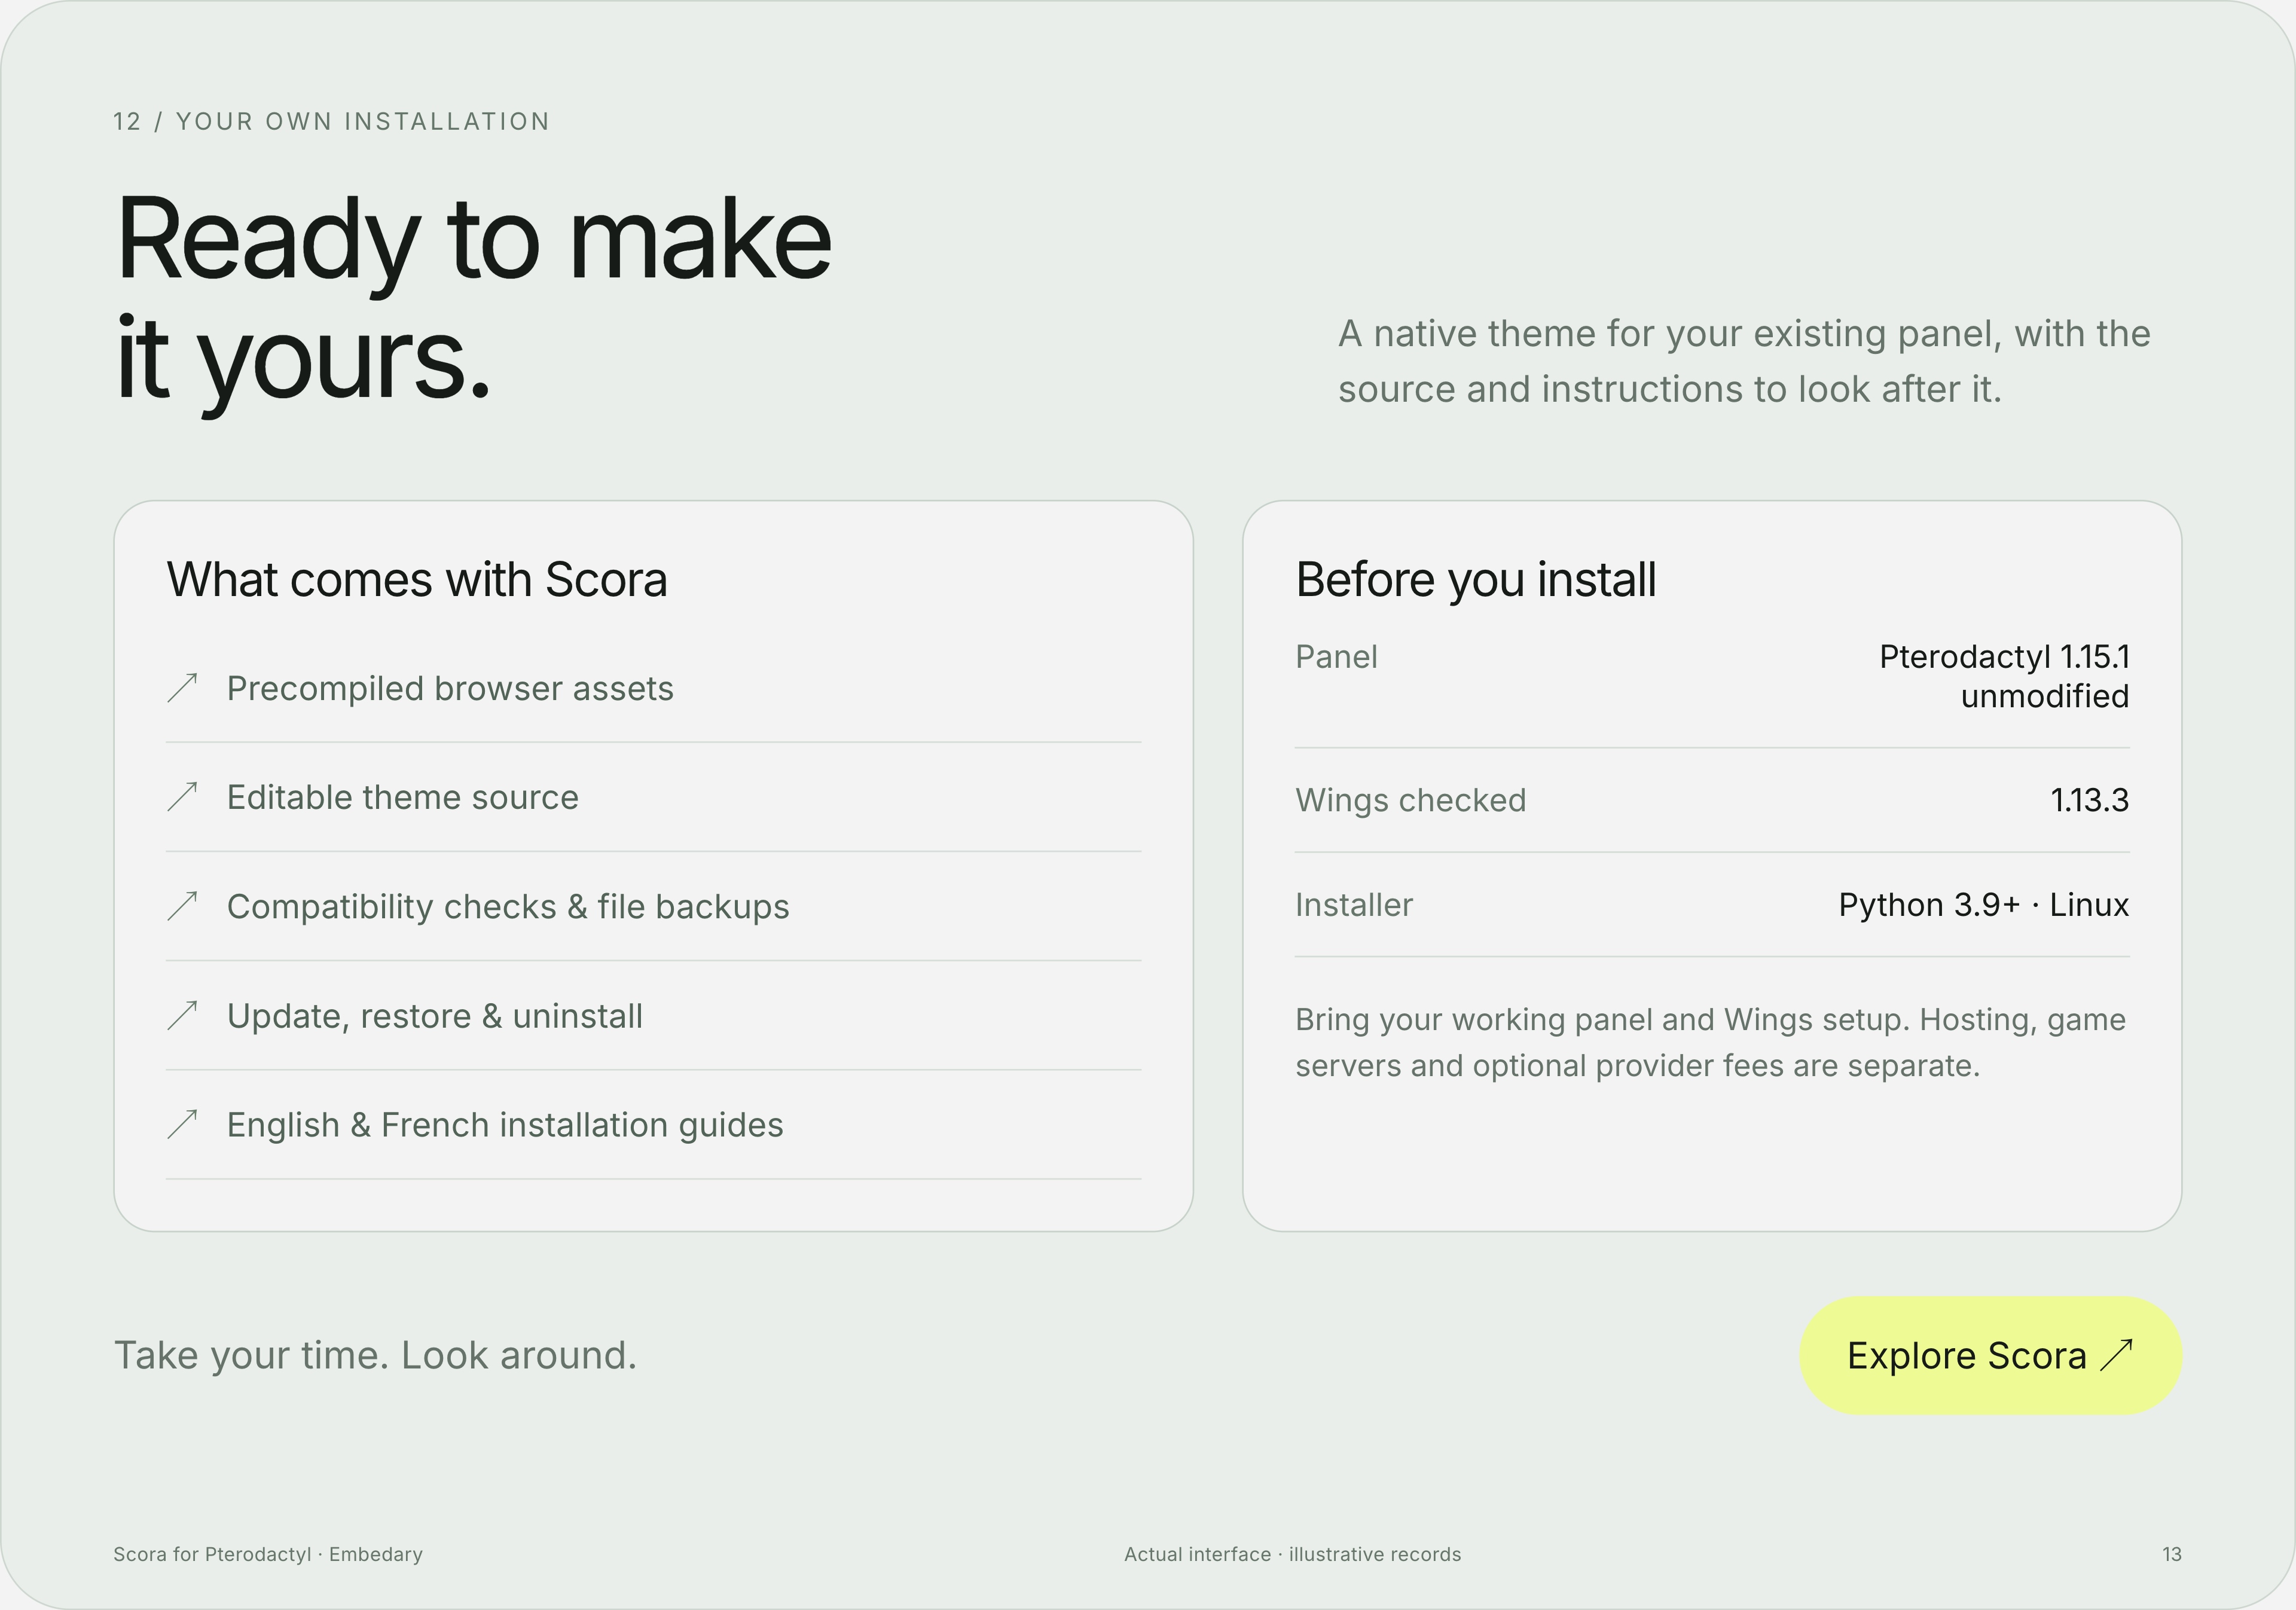The height and width of the screenshot is (1610, 2296).
Task: Click the Wings version "1.13.3" value
Action: pos(2090,800)
